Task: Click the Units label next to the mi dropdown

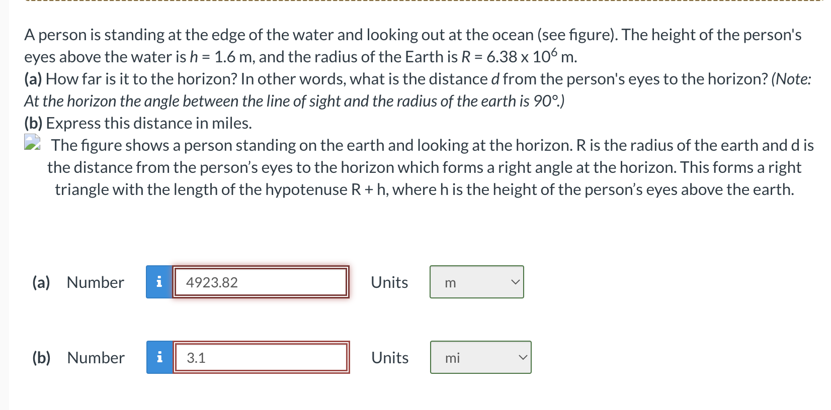Action: 389,358
